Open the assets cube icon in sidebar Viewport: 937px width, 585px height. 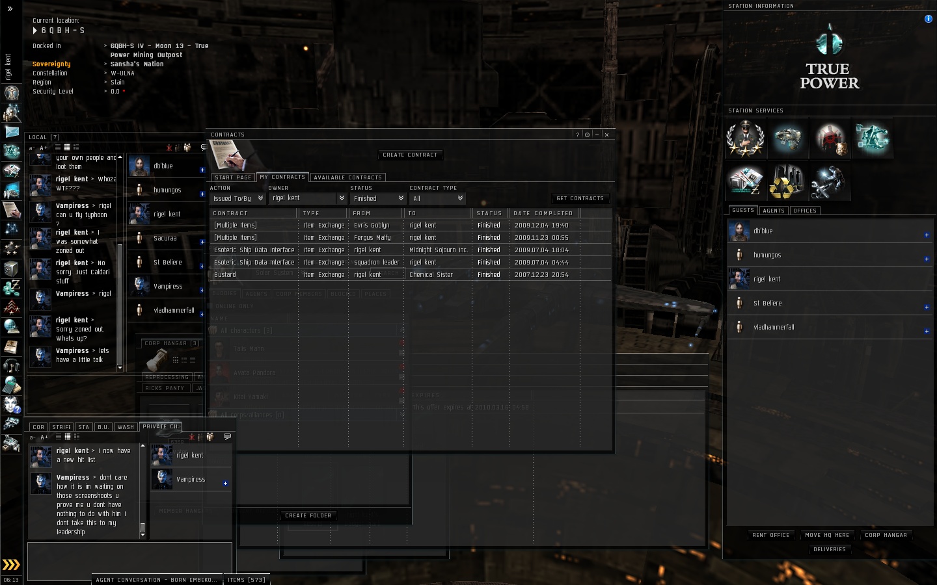11,268
